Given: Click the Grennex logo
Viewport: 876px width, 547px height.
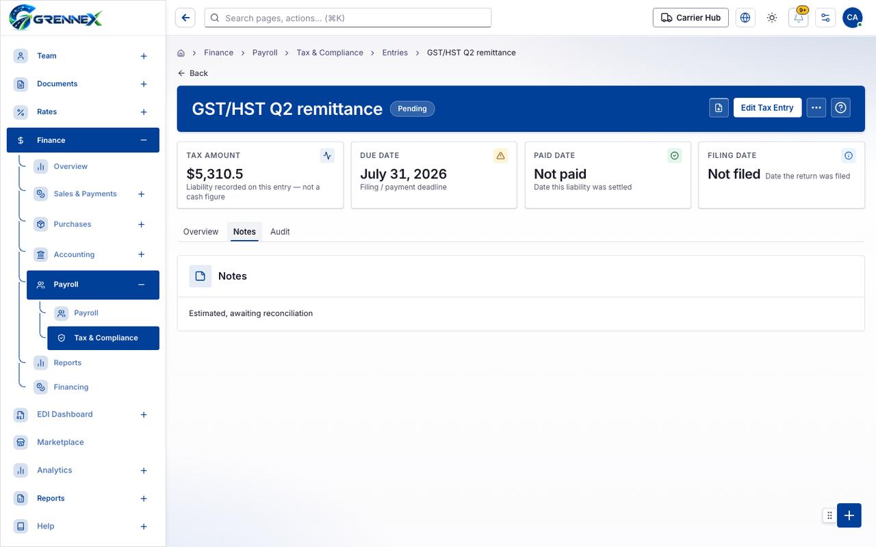Looking at the screenshot, I should tap(56, 18).
